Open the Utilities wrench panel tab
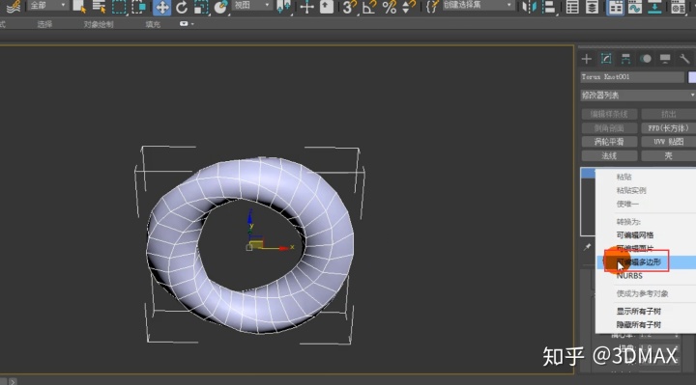This screenshot has width=696, height=385. [x=684, y=59]
